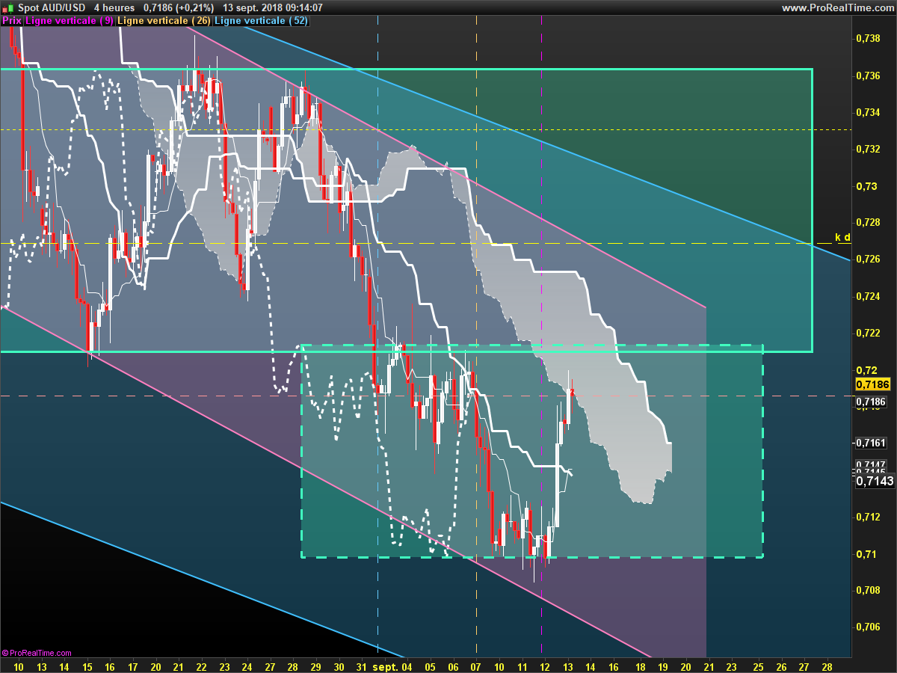Open the Prix indicator label

click(12, 21)
